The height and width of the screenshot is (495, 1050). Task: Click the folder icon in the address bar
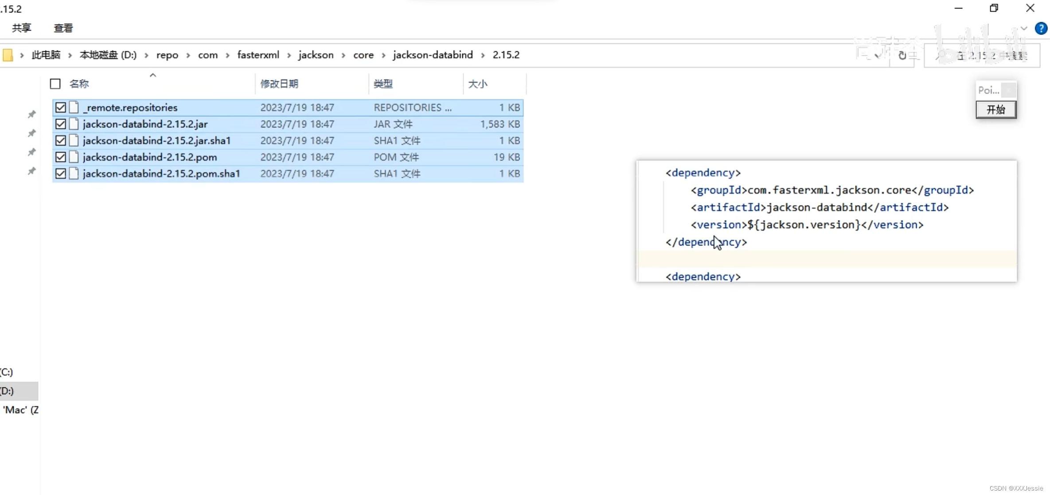pos(8,55)
